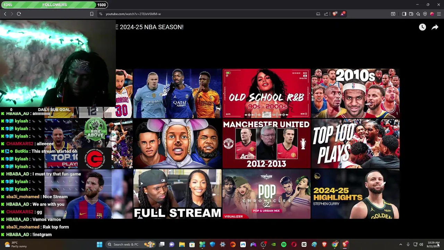Toggle the Brave sidebar panel

(x=404, y=14)
